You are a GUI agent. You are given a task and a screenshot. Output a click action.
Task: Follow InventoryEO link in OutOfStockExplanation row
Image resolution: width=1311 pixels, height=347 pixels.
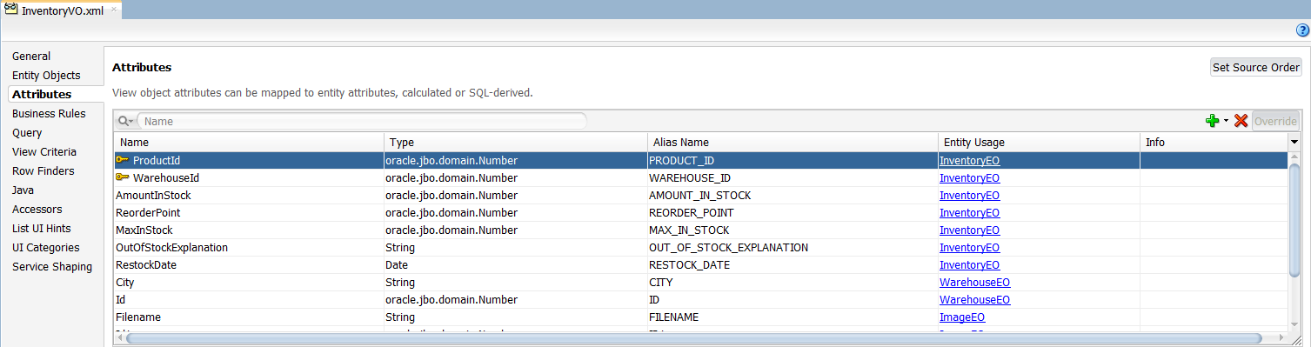(x=969, y=247)
